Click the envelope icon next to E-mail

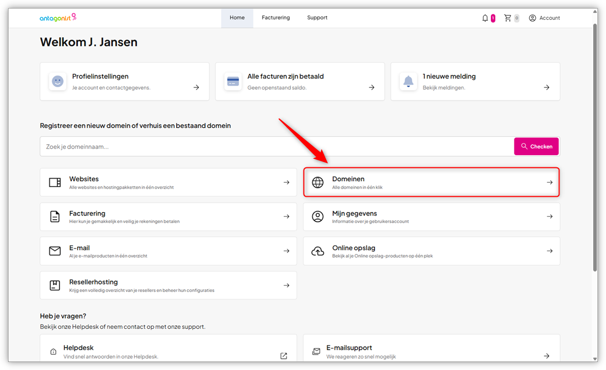click(55, 251)
